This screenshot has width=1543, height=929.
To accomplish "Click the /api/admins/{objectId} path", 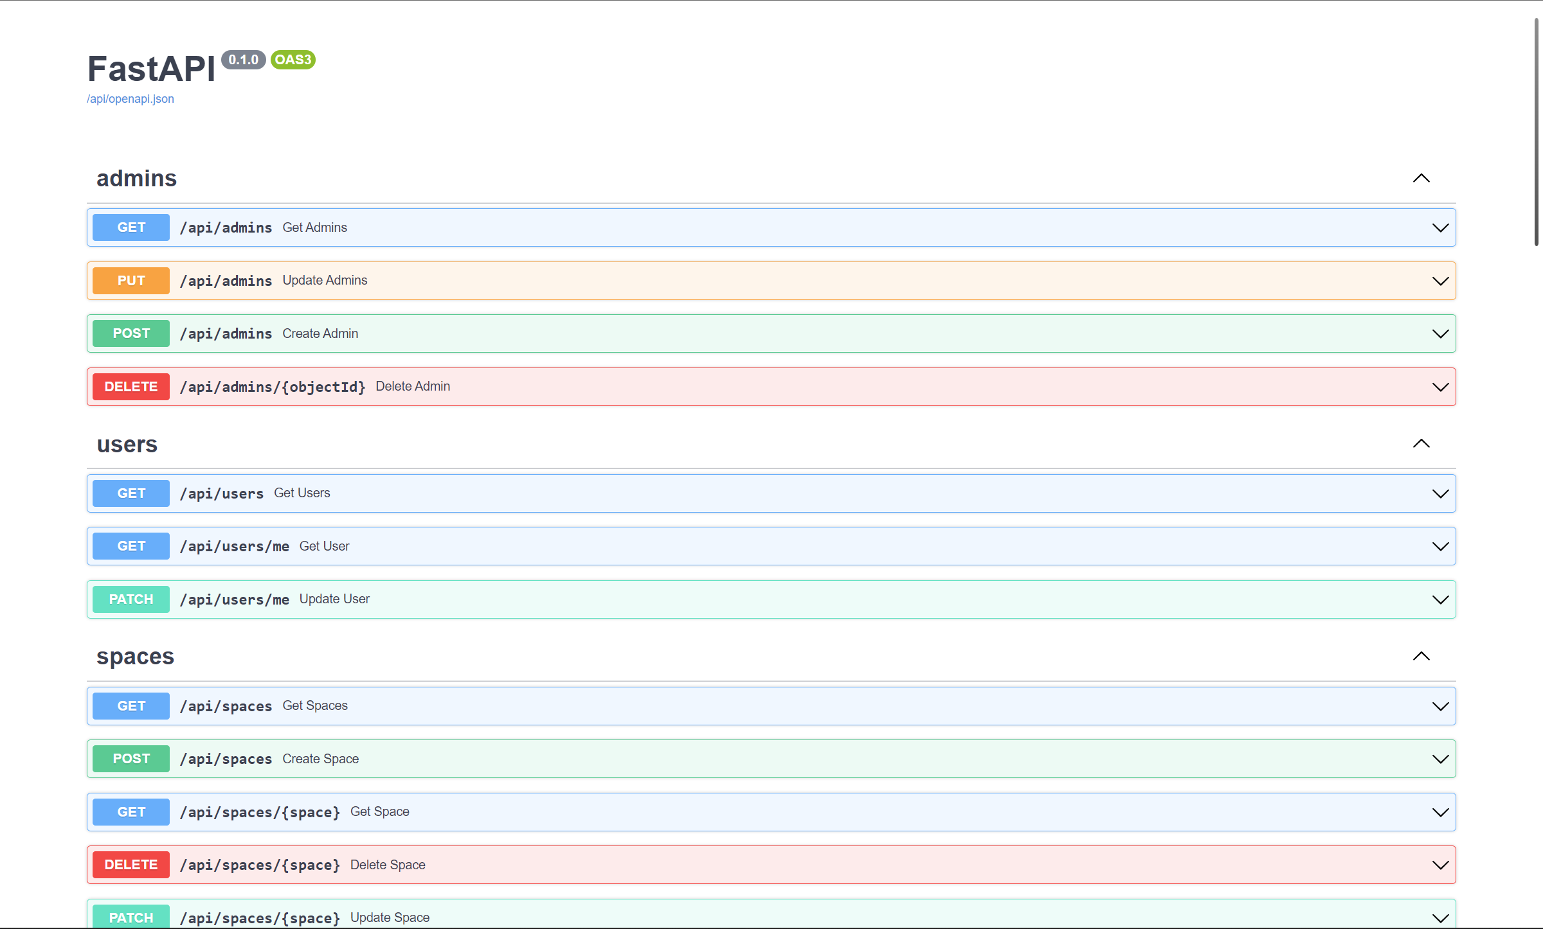I will pos(273,387).
